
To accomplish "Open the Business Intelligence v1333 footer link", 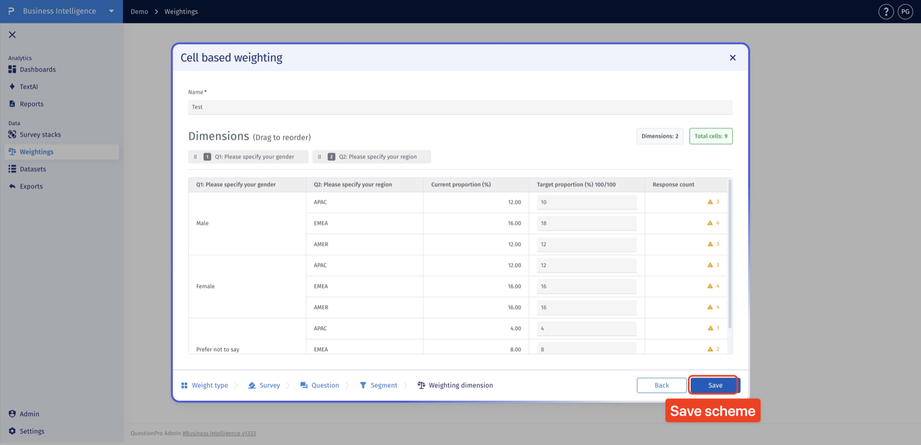I will click(x=219, y=434).
